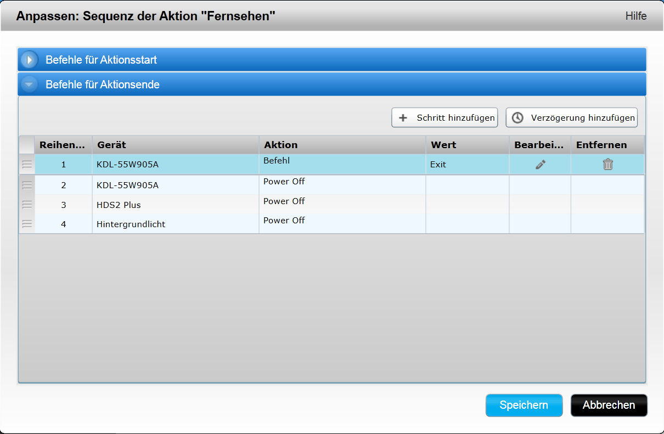Click the Exit value in row 1

point(438,165)
